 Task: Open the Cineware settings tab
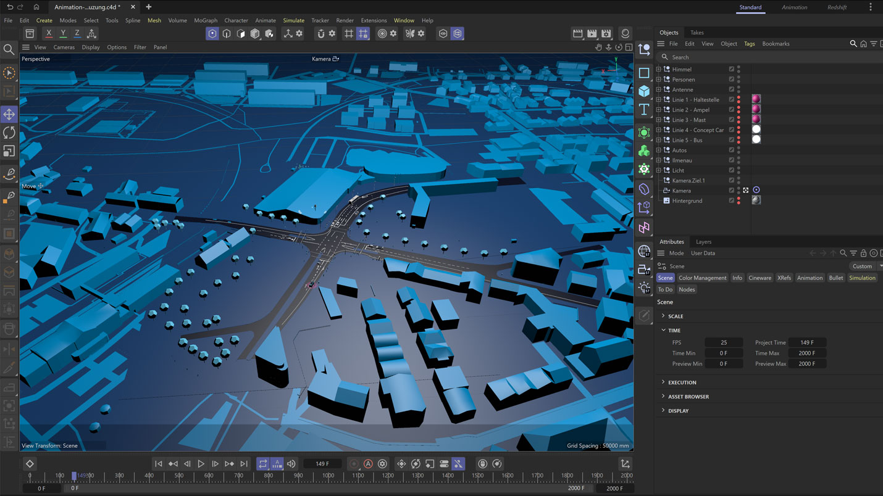[760, 278]
